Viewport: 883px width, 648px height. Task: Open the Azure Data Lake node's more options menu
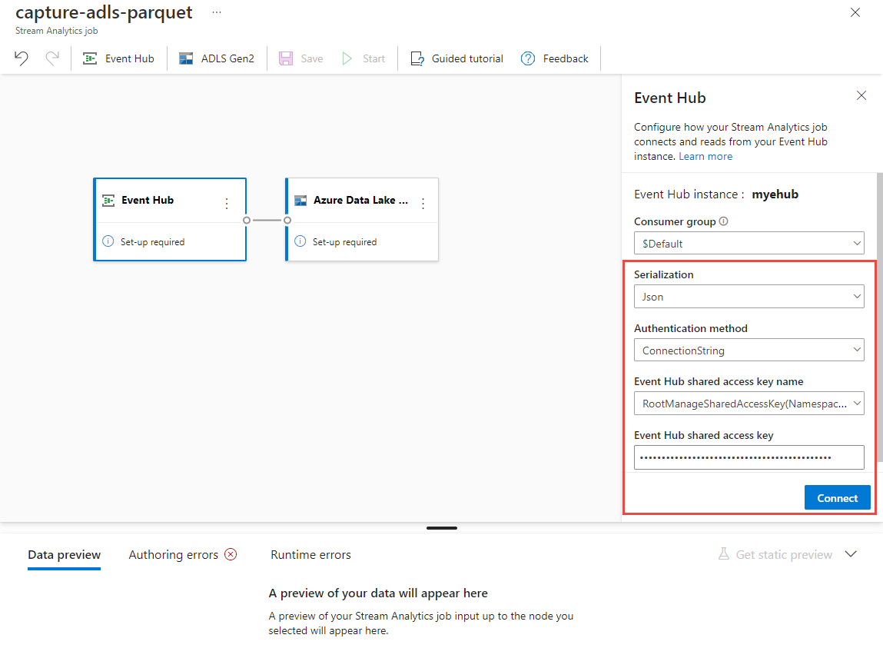423,204
